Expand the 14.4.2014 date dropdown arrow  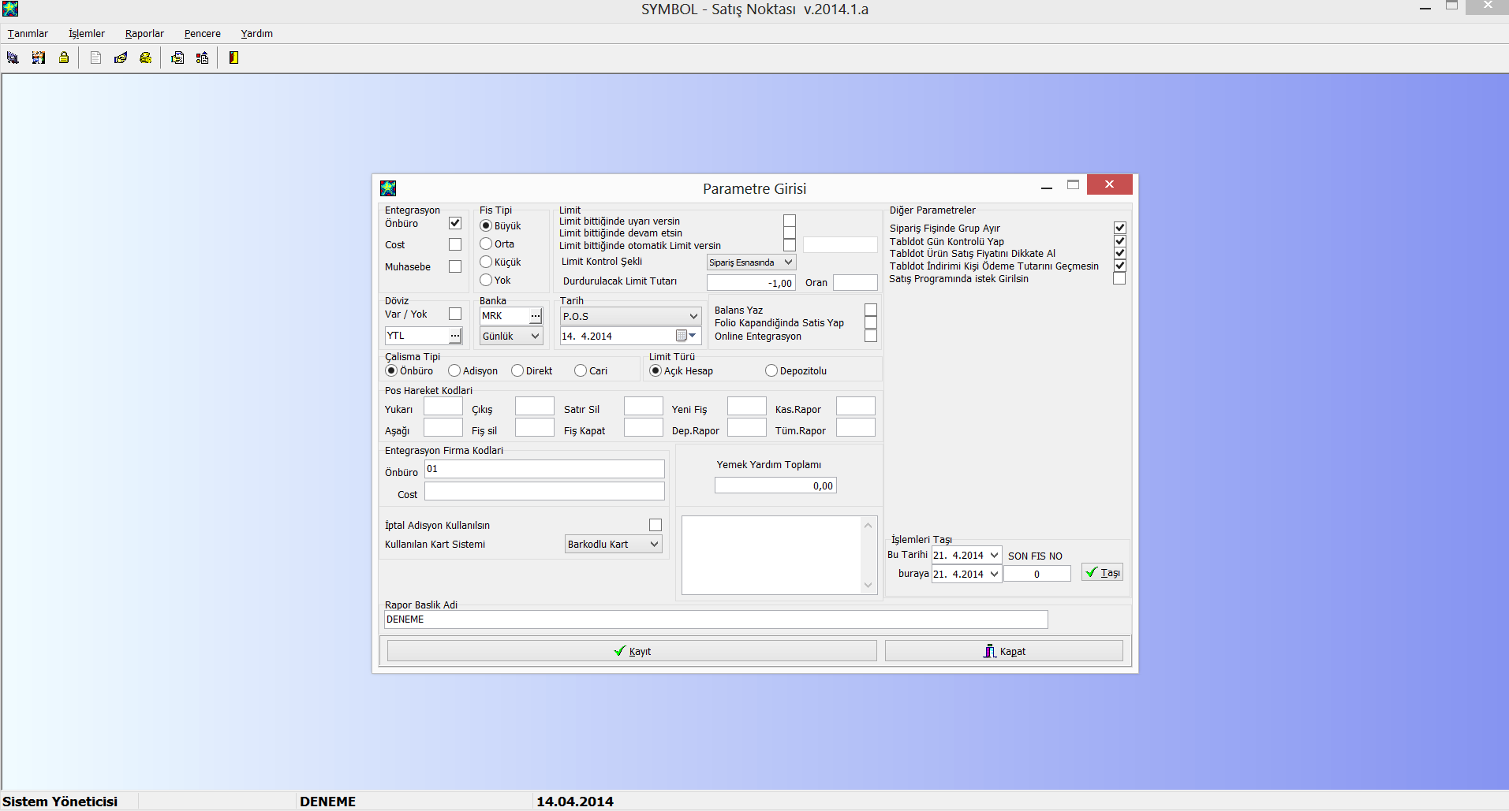(693, 336)
